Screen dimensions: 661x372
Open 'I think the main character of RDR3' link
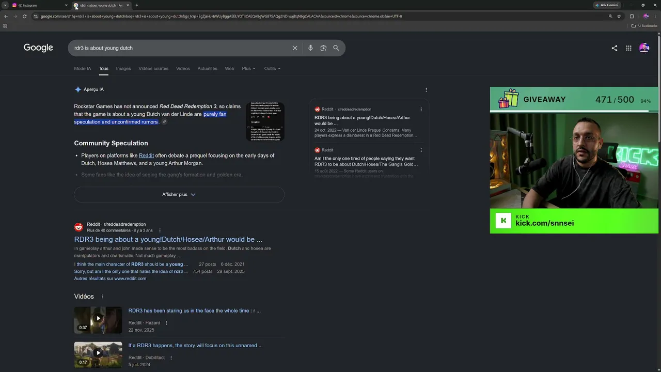click(131, 265)
